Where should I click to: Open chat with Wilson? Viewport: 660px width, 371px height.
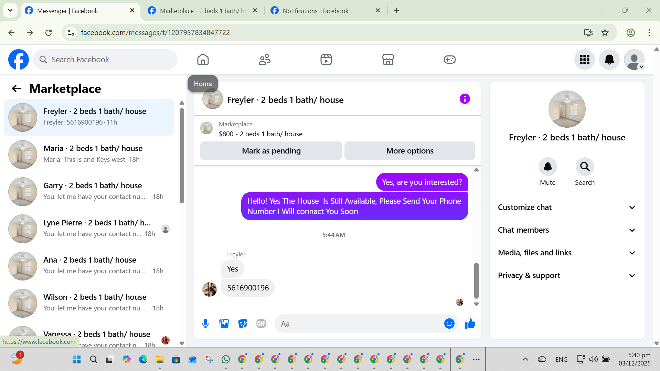coord(89,303)
